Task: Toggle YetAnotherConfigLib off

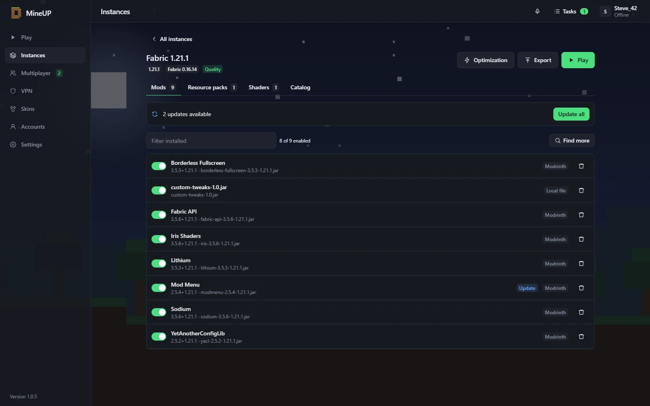Action: tap(159, 337)
